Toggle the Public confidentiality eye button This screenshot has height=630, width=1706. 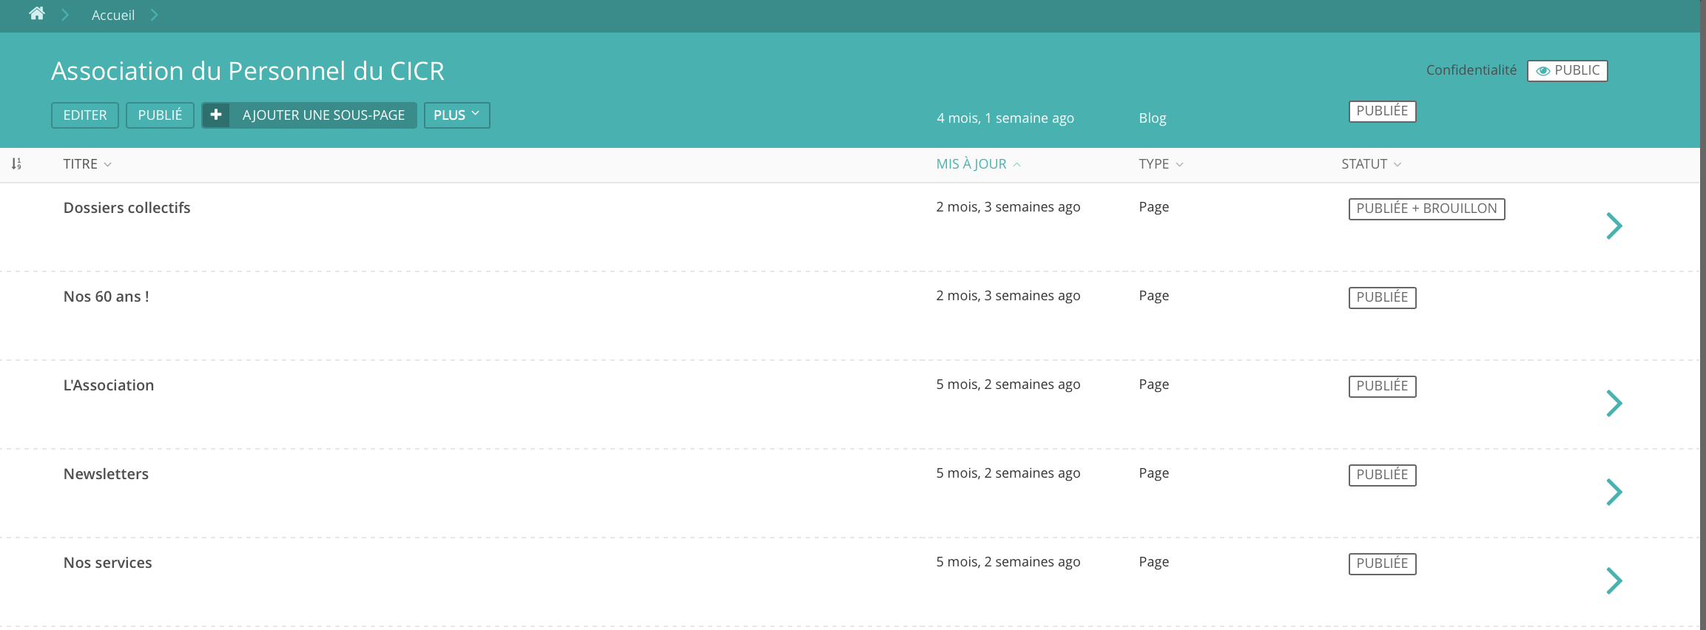tap(1567, 70)
